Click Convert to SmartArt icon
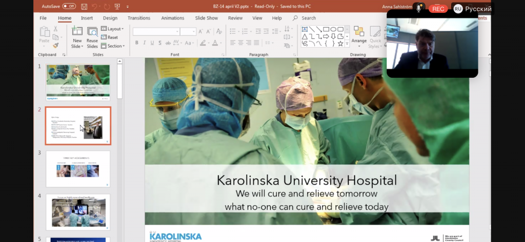The image size is (525, 242). click(288, 46)
